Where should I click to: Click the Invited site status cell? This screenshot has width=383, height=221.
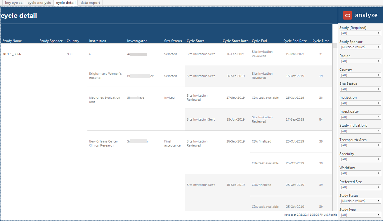[x=169, y=98]
